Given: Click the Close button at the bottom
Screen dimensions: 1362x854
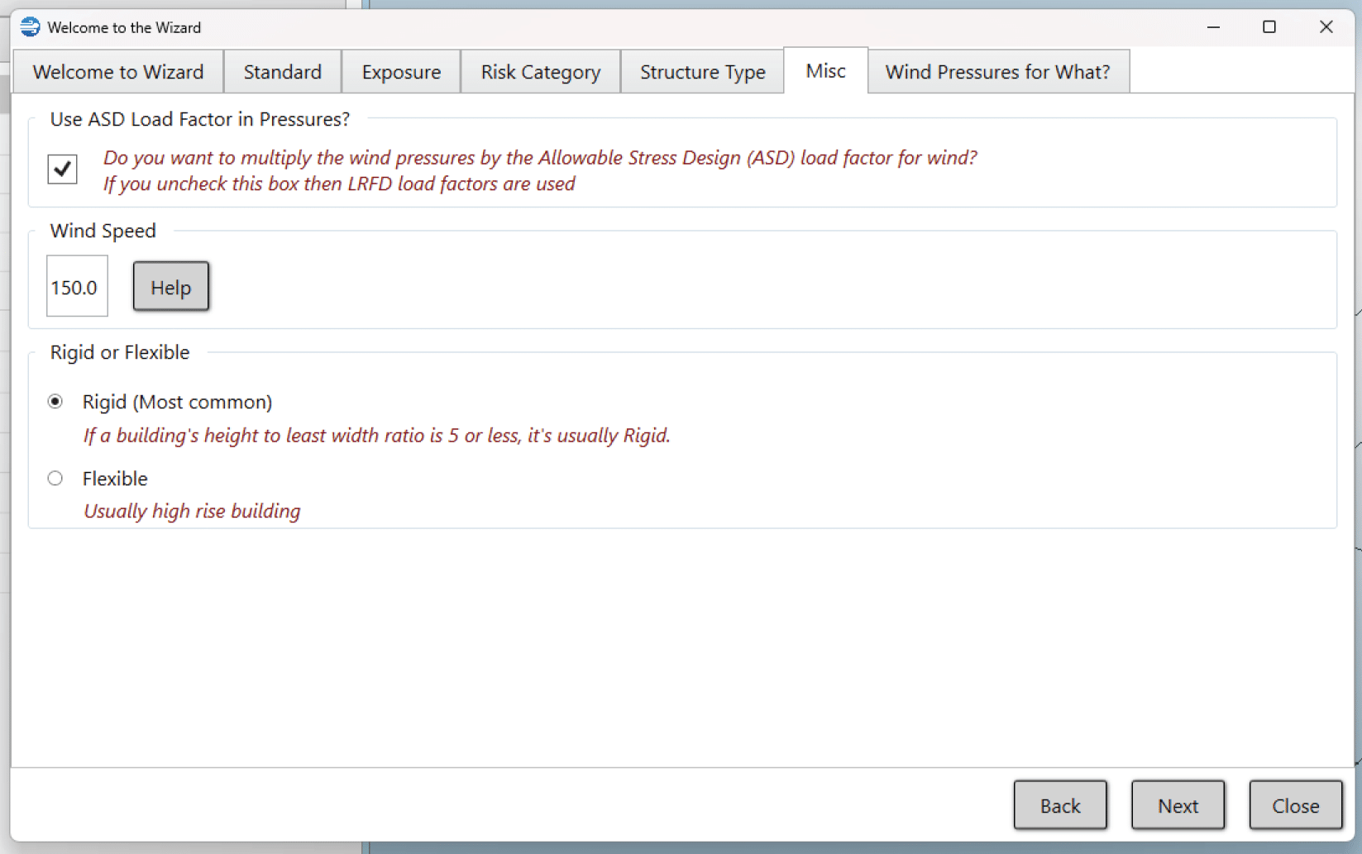Looking at the screenshot, I should 1295,805.
